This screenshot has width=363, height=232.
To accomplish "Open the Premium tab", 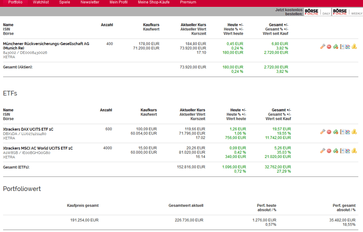I will tap(188, 2).
